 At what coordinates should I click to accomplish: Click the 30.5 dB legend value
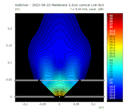point(112,42)
